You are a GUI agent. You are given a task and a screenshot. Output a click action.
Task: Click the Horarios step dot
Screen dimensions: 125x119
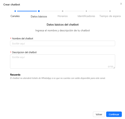pyautogui.click(x=62, y=11)
